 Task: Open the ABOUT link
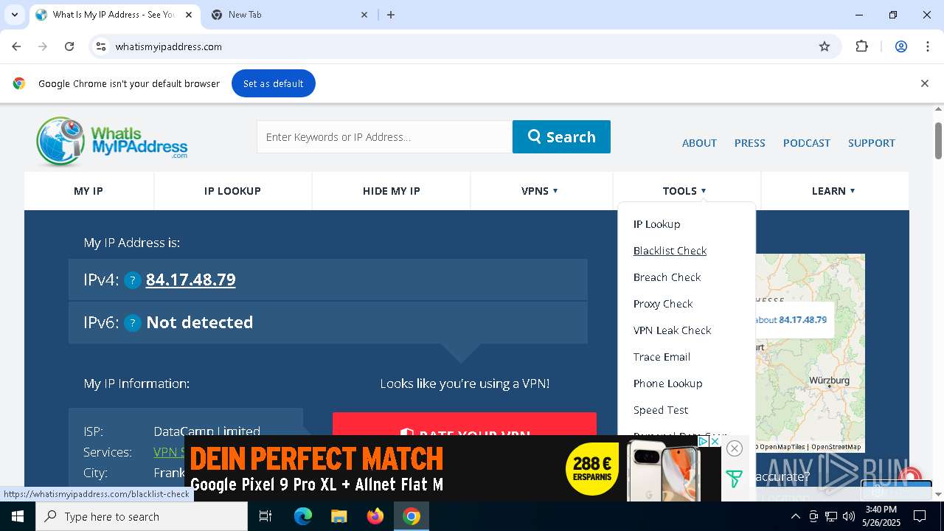(x=699, y=143)
